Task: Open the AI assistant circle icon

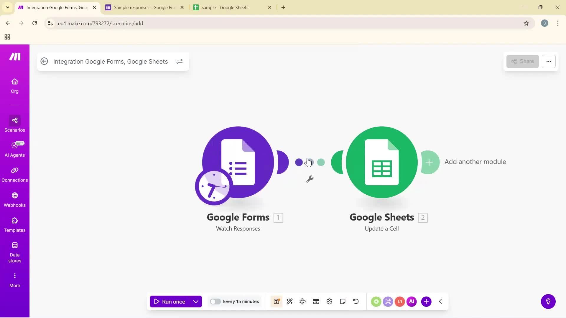Action: click(412, 301)
